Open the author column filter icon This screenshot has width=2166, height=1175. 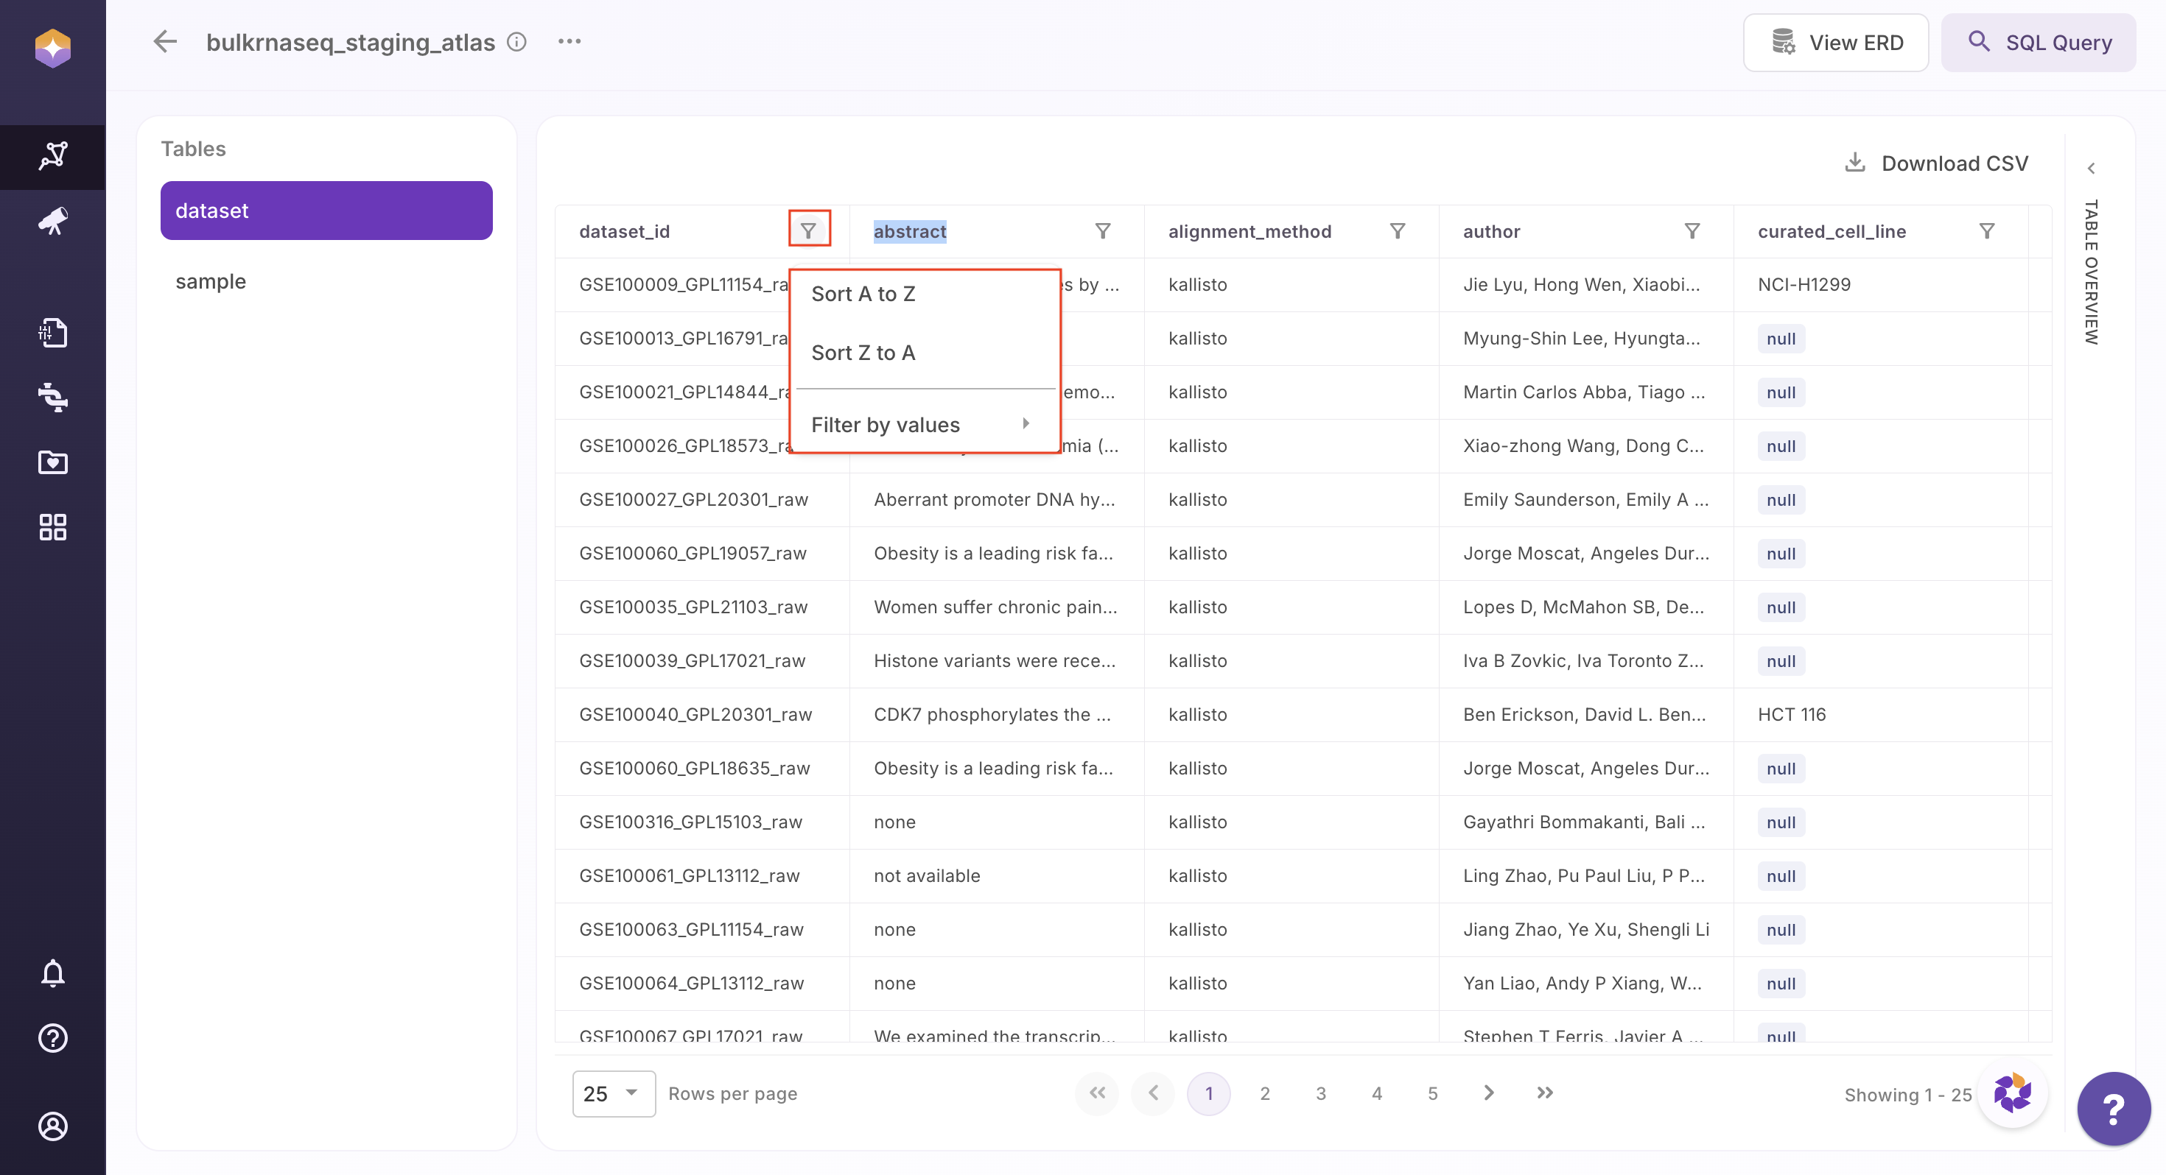[x=1692, y=231]
